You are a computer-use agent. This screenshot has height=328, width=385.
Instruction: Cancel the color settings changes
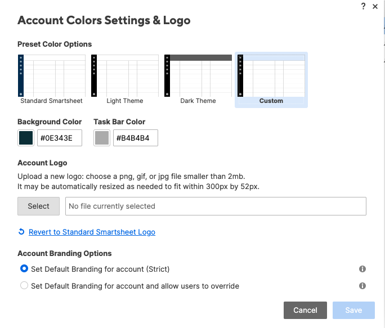pyautogui.click(x=305, y=310)
